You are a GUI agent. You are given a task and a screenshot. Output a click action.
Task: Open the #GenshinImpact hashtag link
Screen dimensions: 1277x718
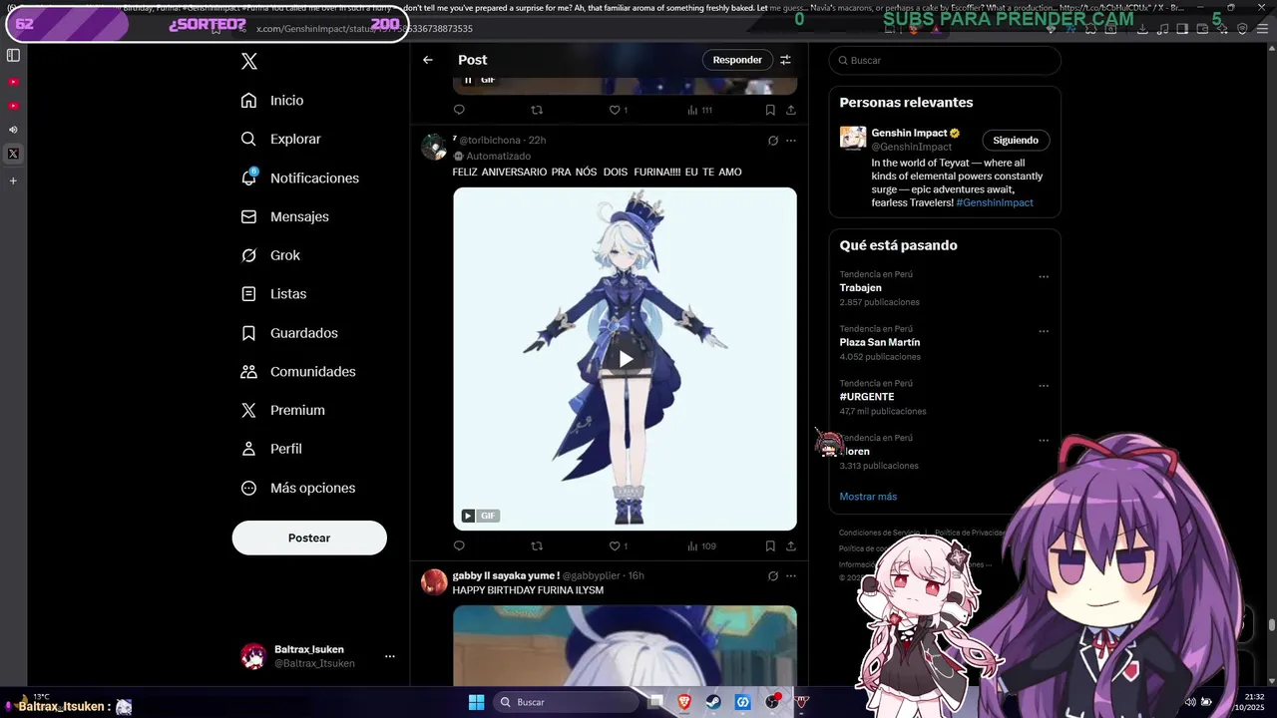995,202
